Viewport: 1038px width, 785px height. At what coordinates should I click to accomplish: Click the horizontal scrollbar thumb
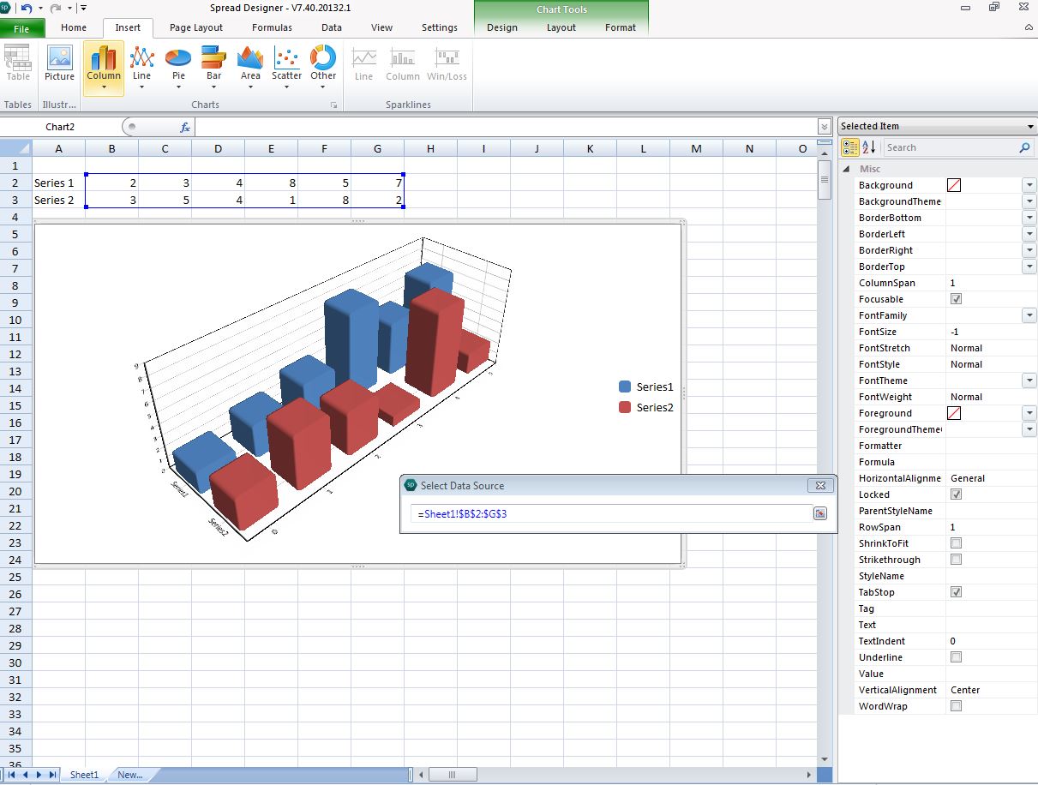(452, 775)
